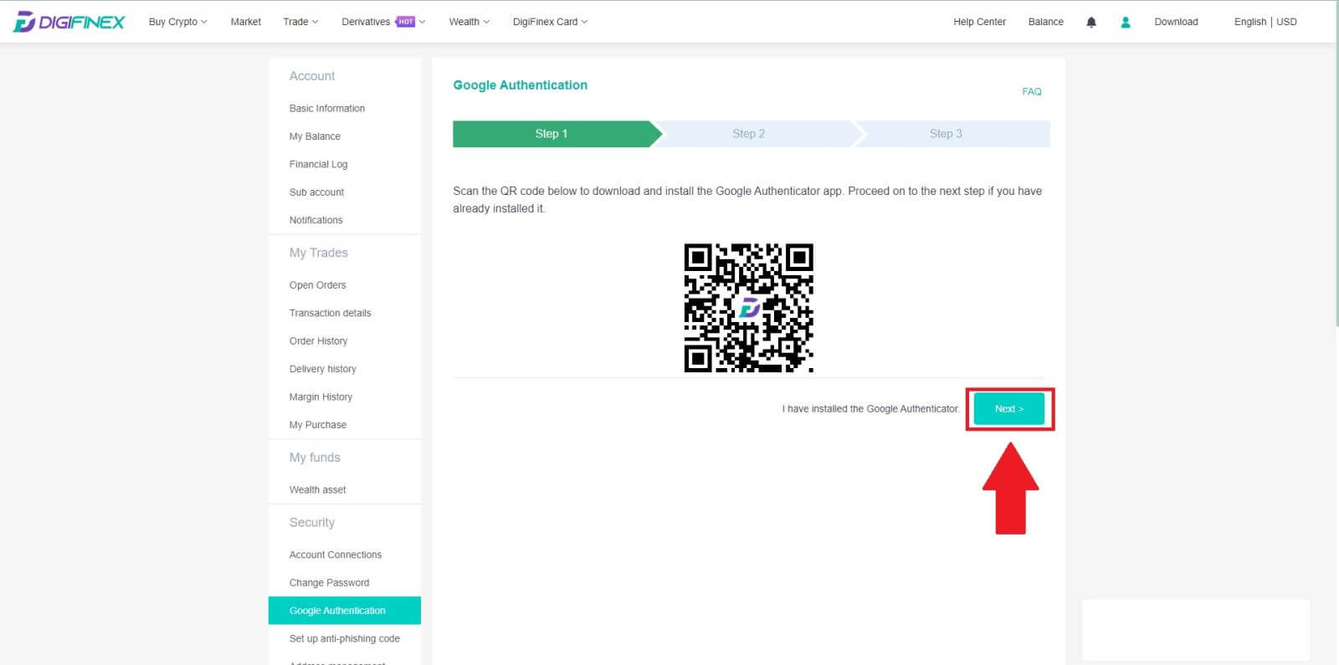The image size is (1339, 665).
Task: Go to Change Password in sidebar
Action: pos(329,583)
